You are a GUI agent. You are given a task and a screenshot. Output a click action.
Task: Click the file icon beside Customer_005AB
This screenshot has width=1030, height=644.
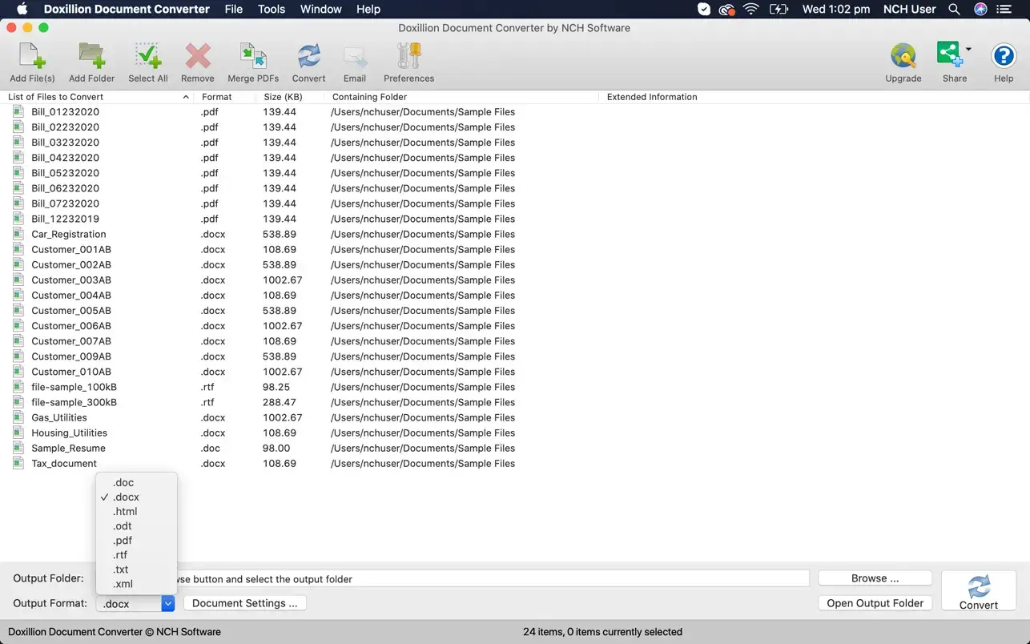[x=18, y=310]
